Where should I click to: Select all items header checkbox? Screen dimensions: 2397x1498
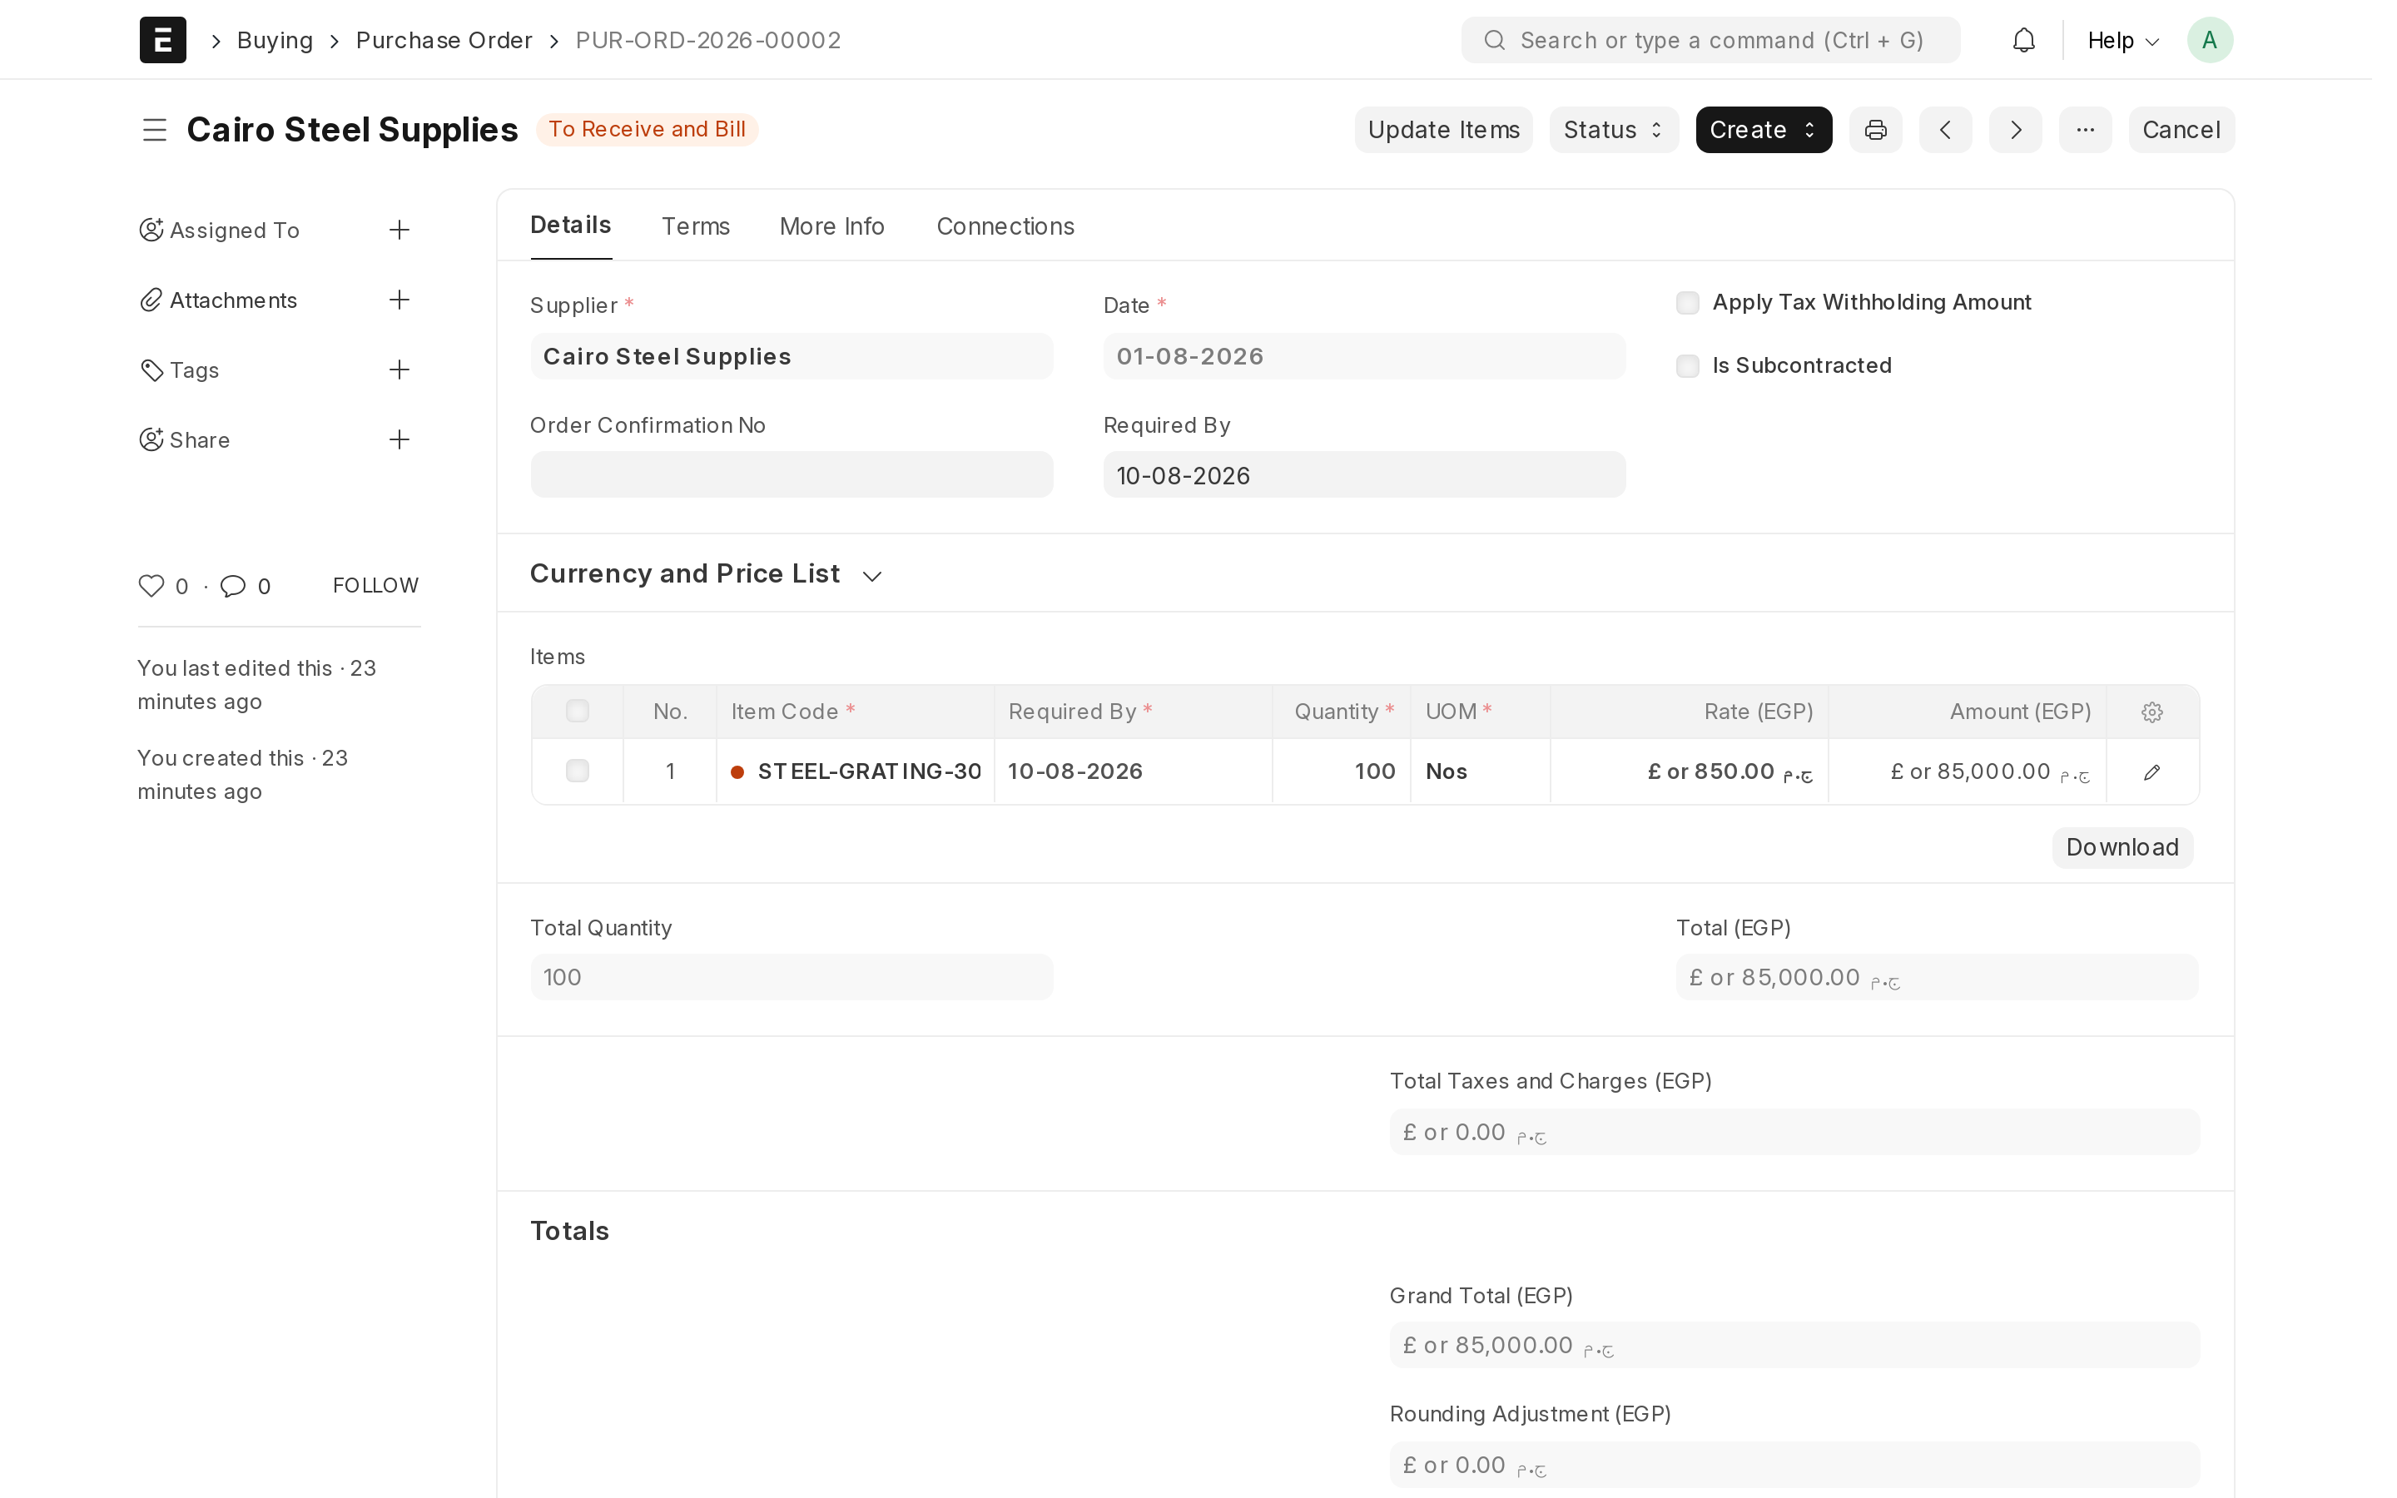pos(578,712)
